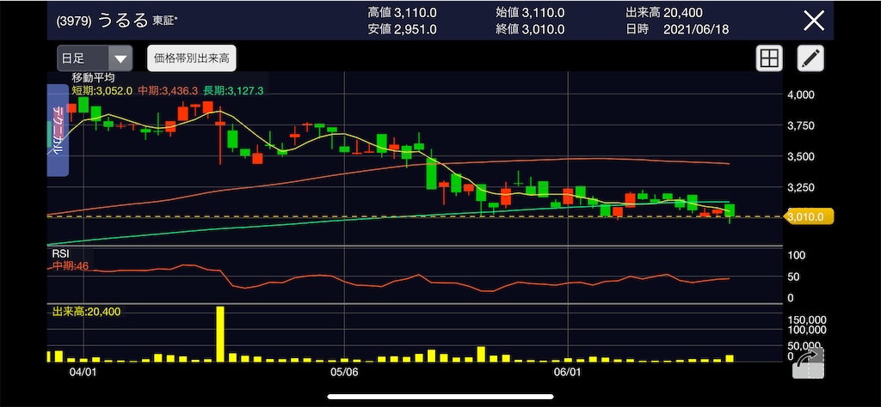Tap the 05/06 date marker
Image resolution: width=881 pixels, height=407 pixels.
(344, 371)
